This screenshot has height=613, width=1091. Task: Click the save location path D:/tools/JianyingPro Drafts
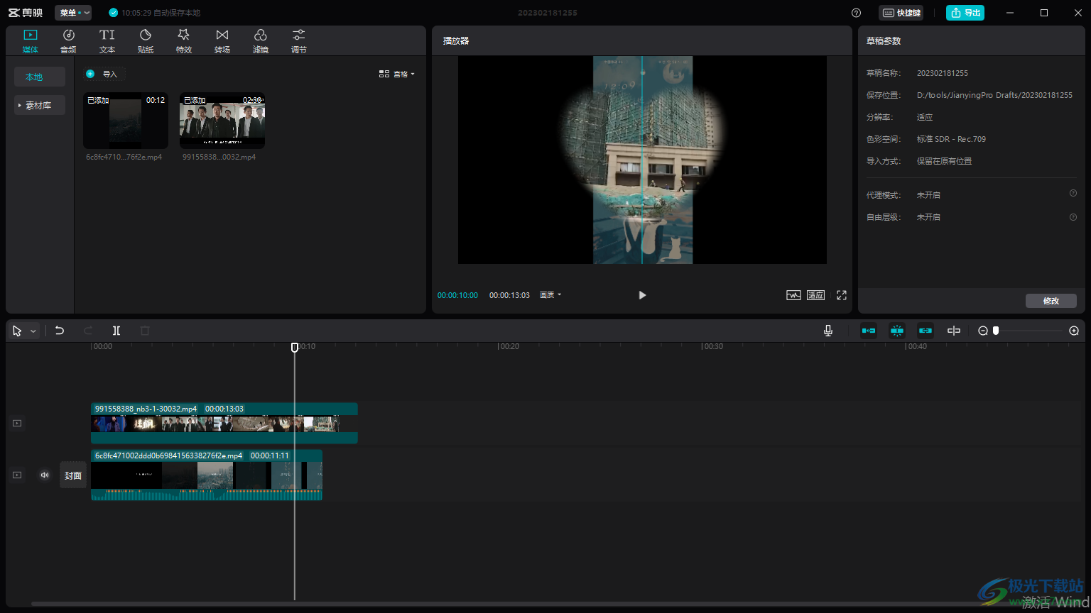coord(994,95)
